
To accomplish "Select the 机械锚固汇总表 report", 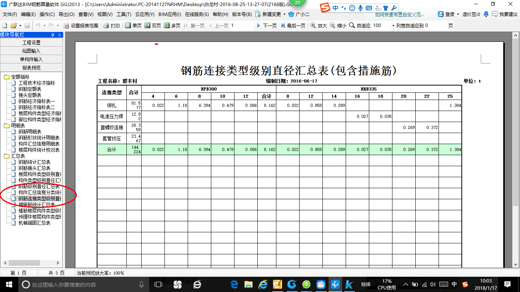I will (x=34, y=223).
